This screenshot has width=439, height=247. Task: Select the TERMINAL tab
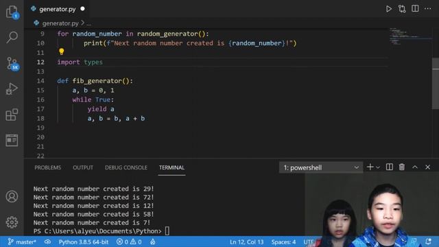[x=171, y=167]
